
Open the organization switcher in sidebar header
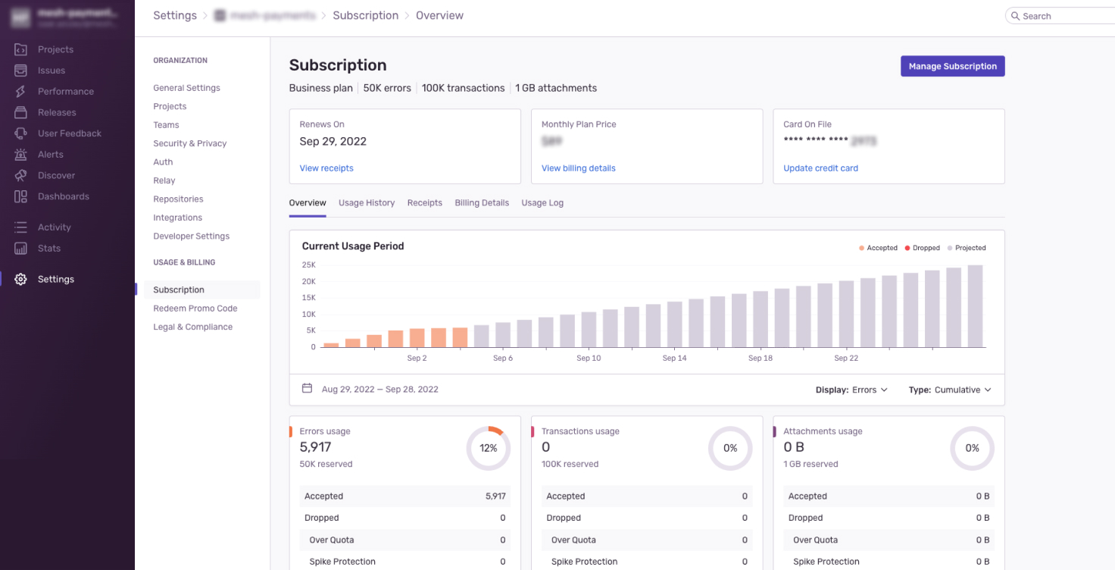coord(67,17)
